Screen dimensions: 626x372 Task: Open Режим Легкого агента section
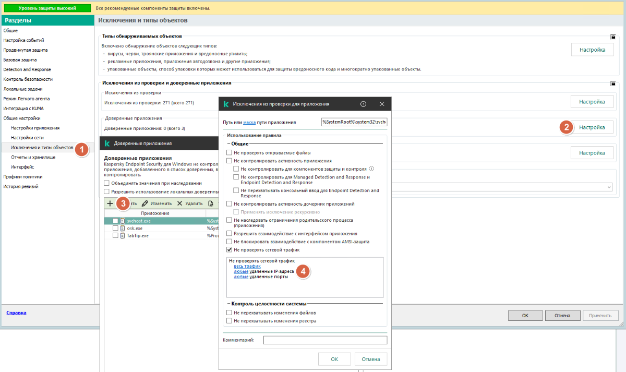[27, 99]
